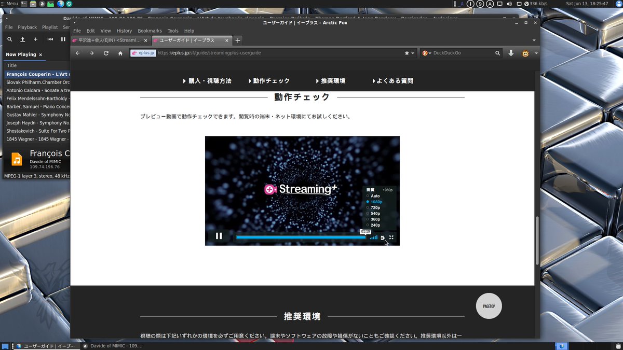Click the PAGETOP round button

coord(489,306)
